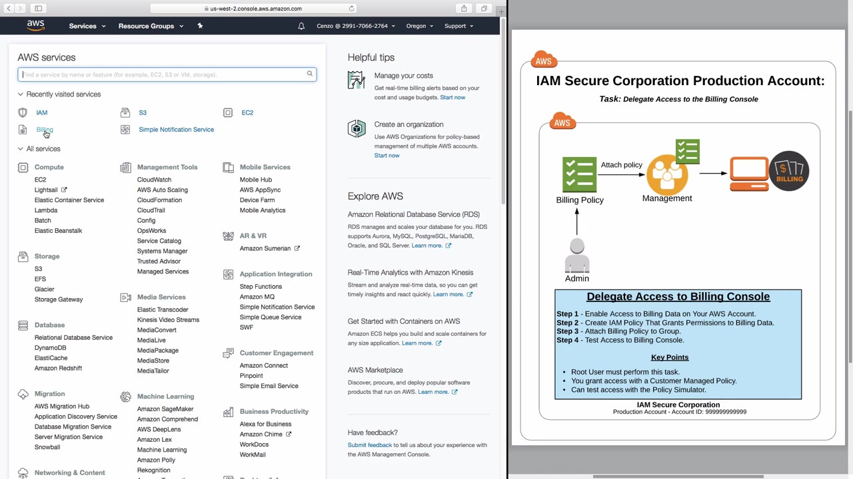Screen dimensions: 853x479
Task: Click the Customer Engagement category icon
Action: [228, 353]
